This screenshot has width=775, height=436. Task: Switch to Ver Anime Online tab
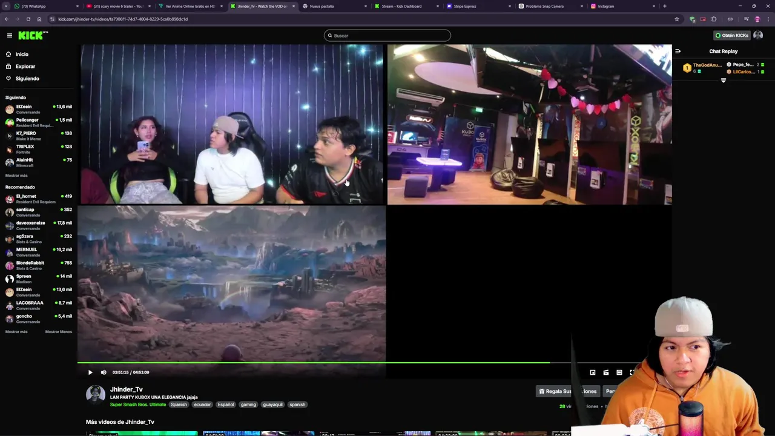point(190,6)
